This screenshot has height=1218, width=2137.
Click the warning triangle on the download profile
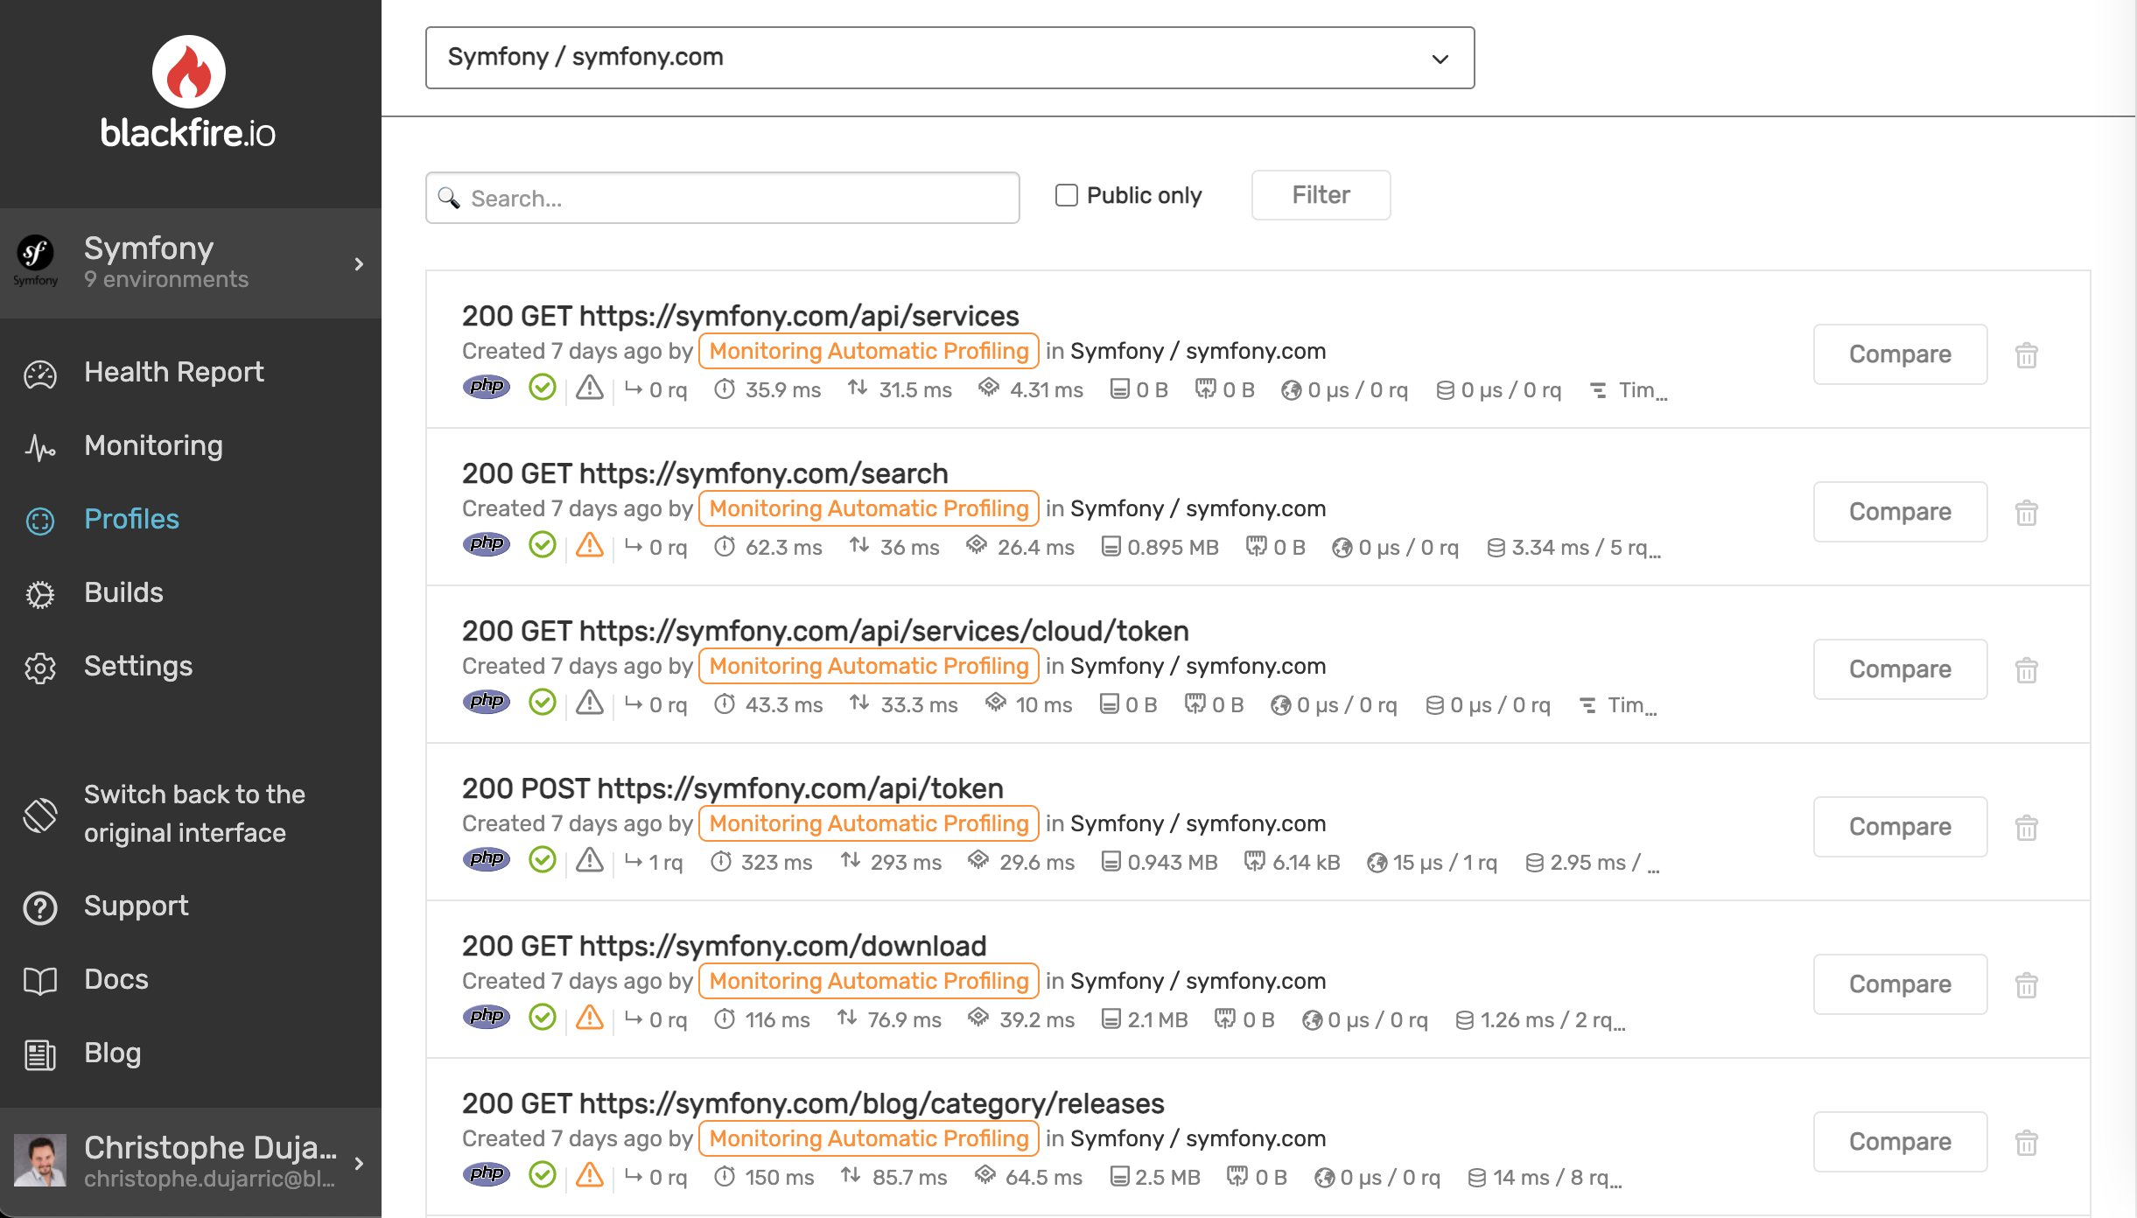(x=591, y=1018)
